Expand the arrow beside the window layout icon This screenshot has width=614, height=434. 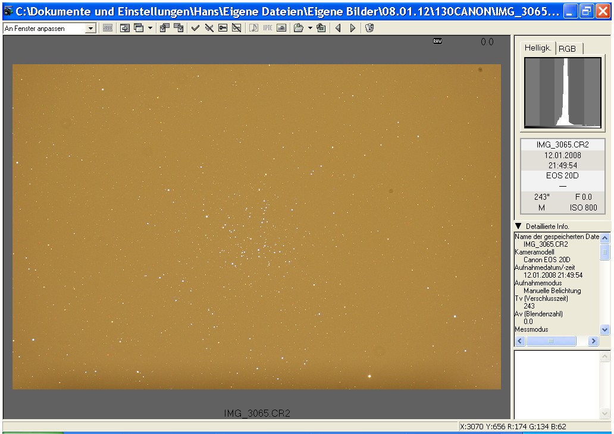pyautogui.click(x=150, y=28)
